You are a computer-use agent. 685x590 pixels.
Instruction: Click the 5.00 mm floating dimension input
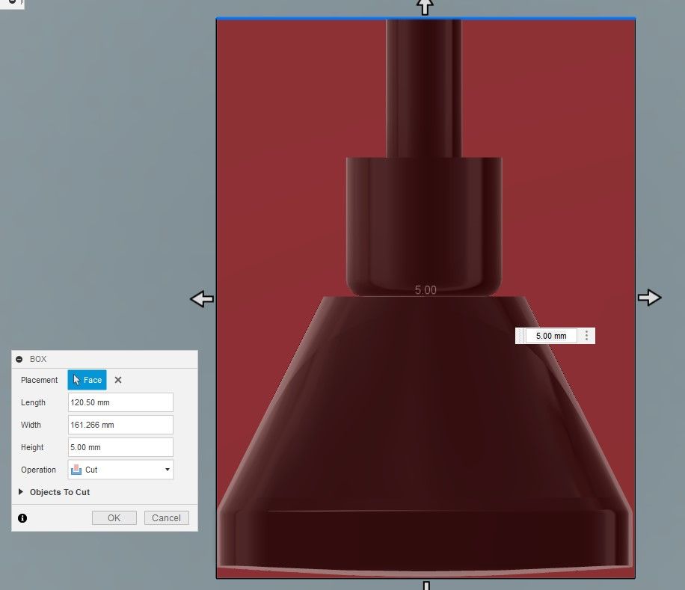click(551, 336)
